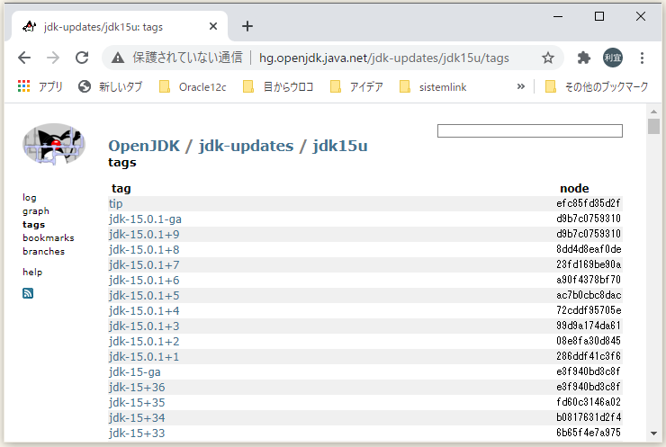Open the tags page in sidebar
Screen dimensions: 666x447
pos(33,225)
